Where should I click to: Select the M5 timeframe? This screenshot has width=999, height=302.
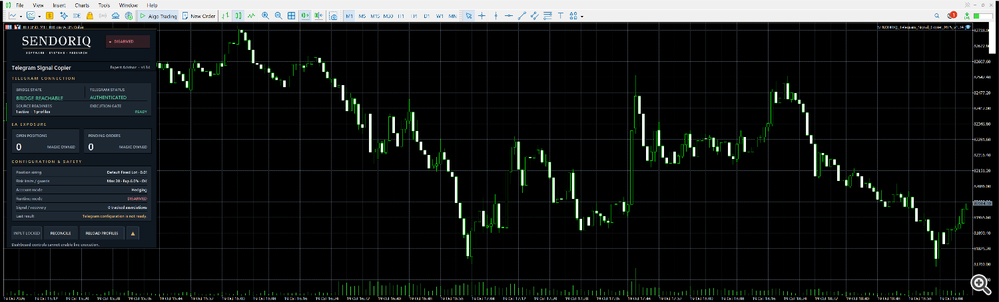click(362, 15)
